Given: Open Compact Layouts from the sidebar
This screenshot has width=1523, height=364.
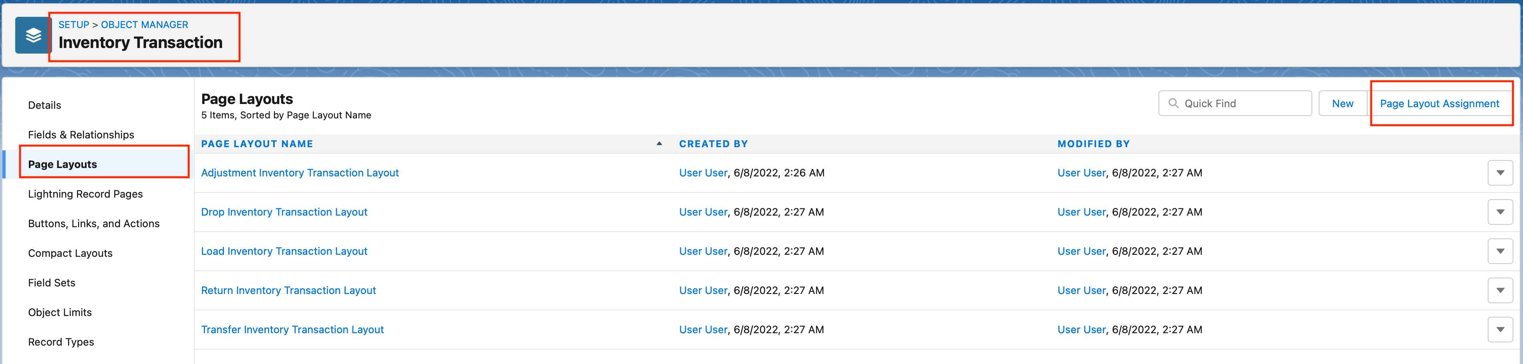Looking at the screenshot, I should (x=70, y=253).
